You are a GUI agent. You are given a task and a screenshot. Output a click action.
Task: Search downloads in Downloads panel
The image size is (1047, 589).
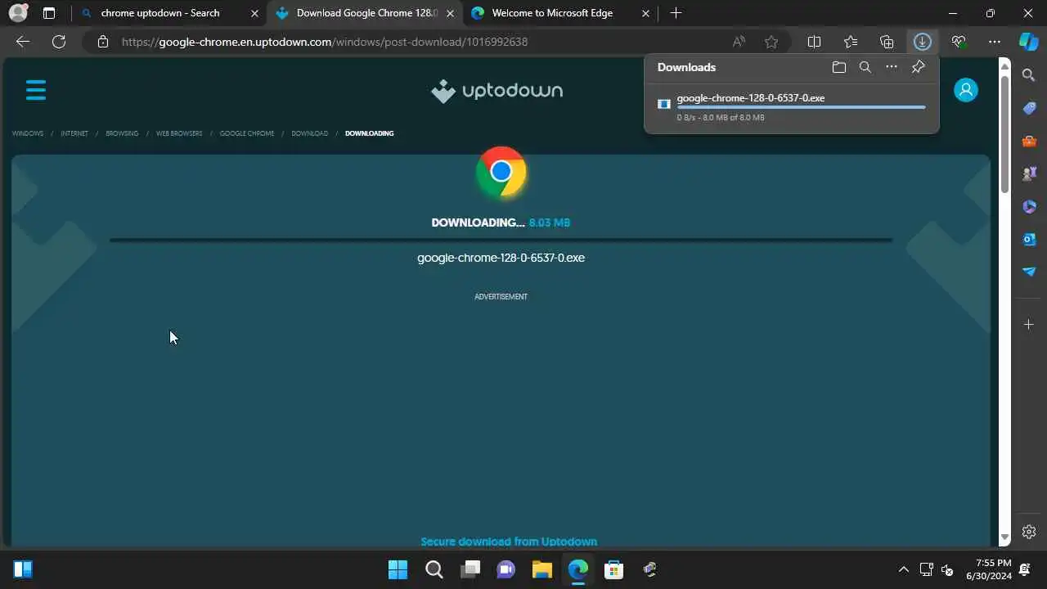tap(865, 67)
